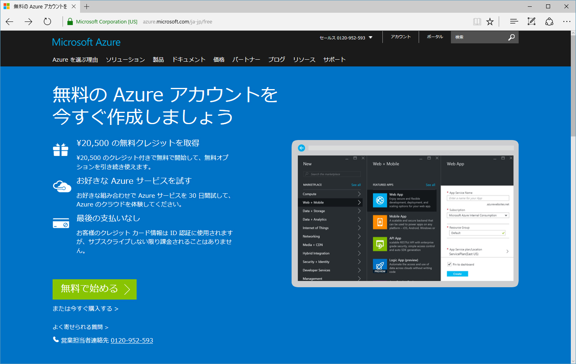Screen dimensions: 576x364
Task: Open the サポート menu
Action: (x=334, y=60)
